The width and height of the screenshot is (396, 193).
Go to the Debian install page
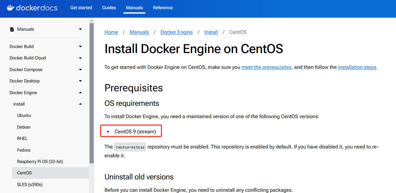24,127
